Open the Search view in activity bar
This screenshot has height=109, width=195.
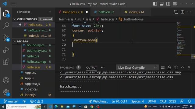pyautogui.click(x=6, y=25)
